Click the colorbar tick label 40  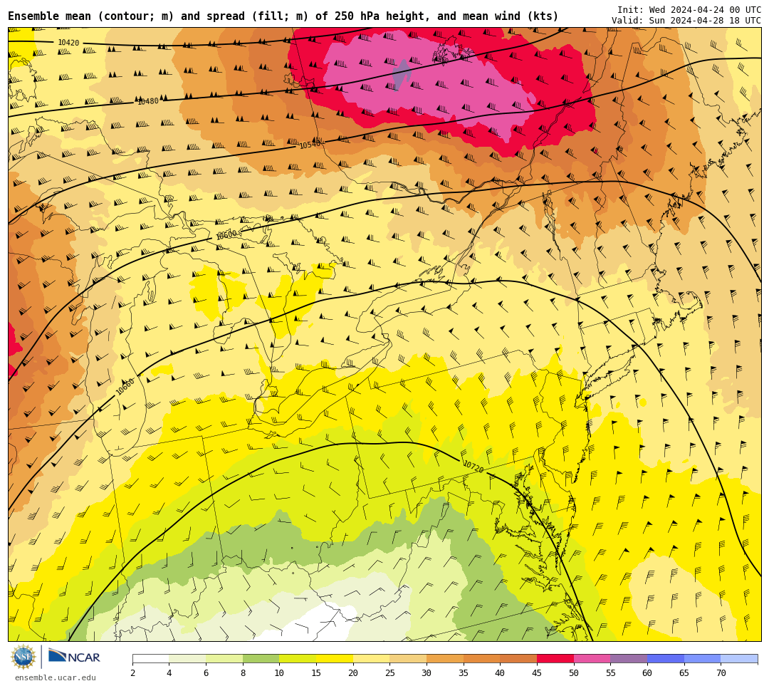tap(501, 672)
